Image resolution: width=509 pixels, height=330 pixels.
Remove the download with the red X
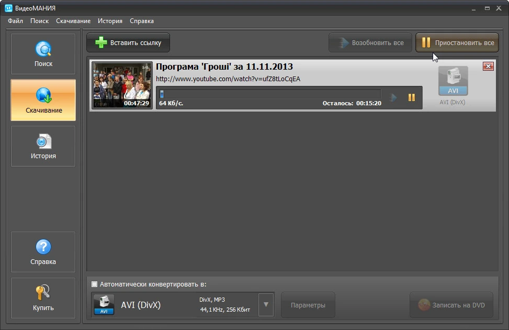(488, 67)
